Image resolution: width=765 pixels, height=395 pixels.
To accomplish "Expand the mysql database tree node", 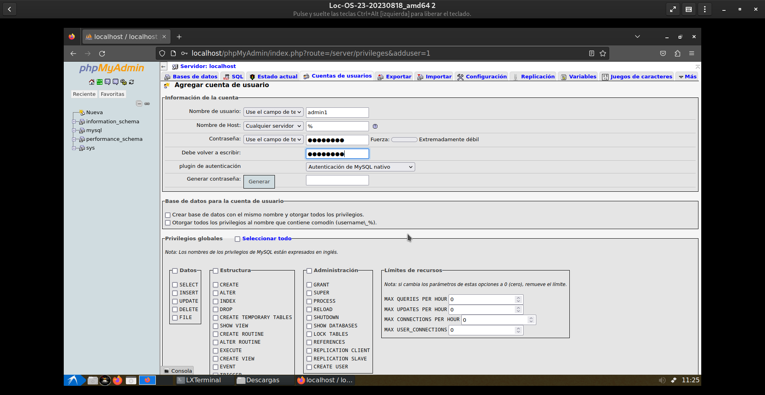I will (74, 130).
